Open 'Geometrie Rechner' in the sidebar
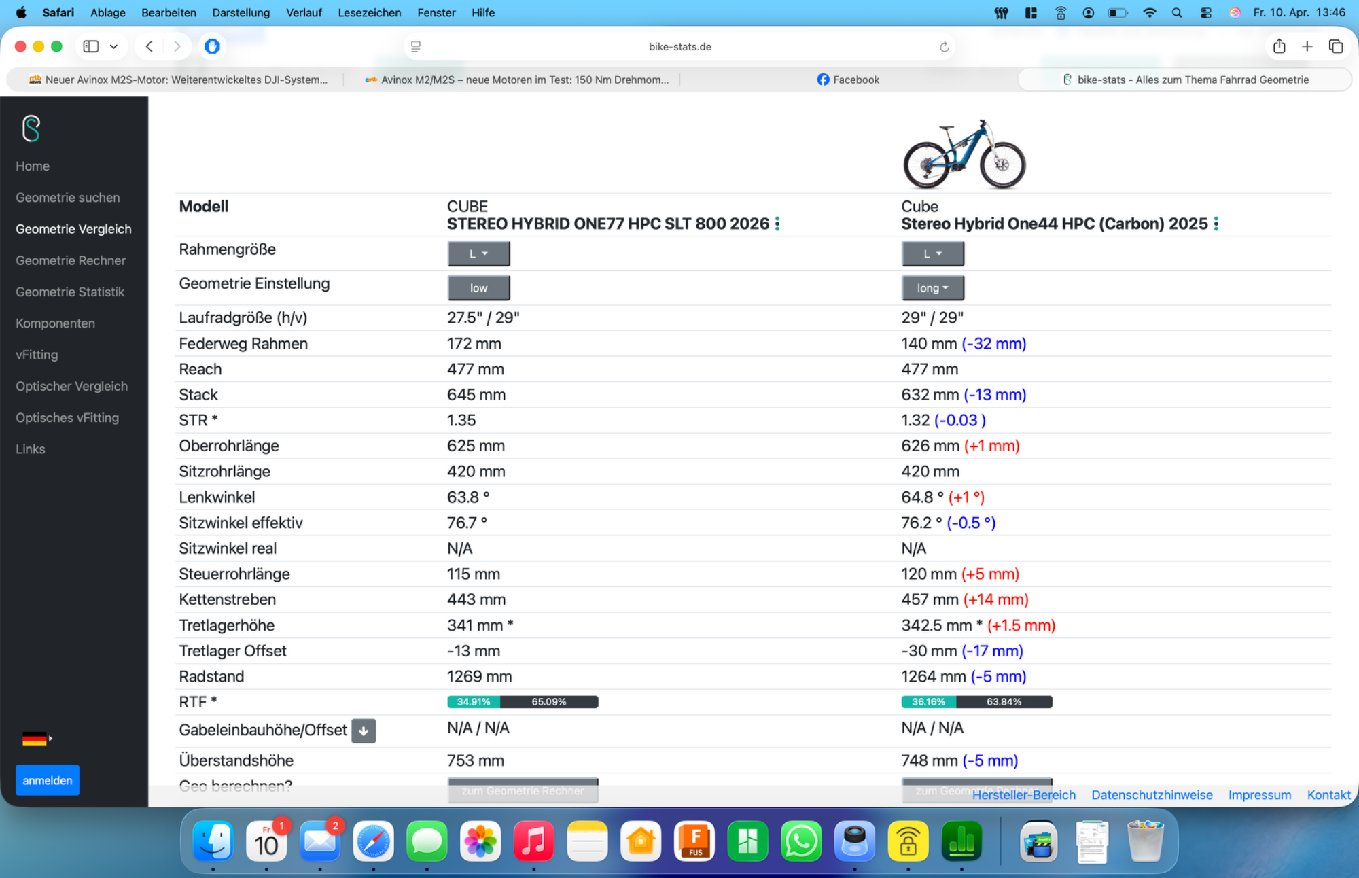The width and height of the screenshot is (1359, 878). click(71, 260)
